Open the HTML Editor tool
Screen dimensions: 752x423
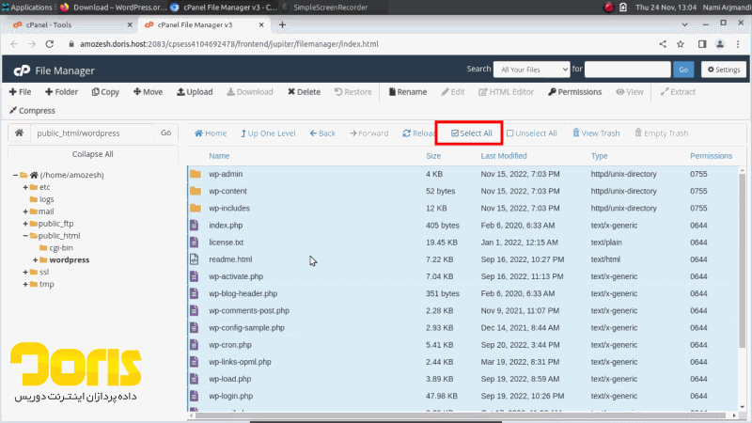click(x=506, y=91)
